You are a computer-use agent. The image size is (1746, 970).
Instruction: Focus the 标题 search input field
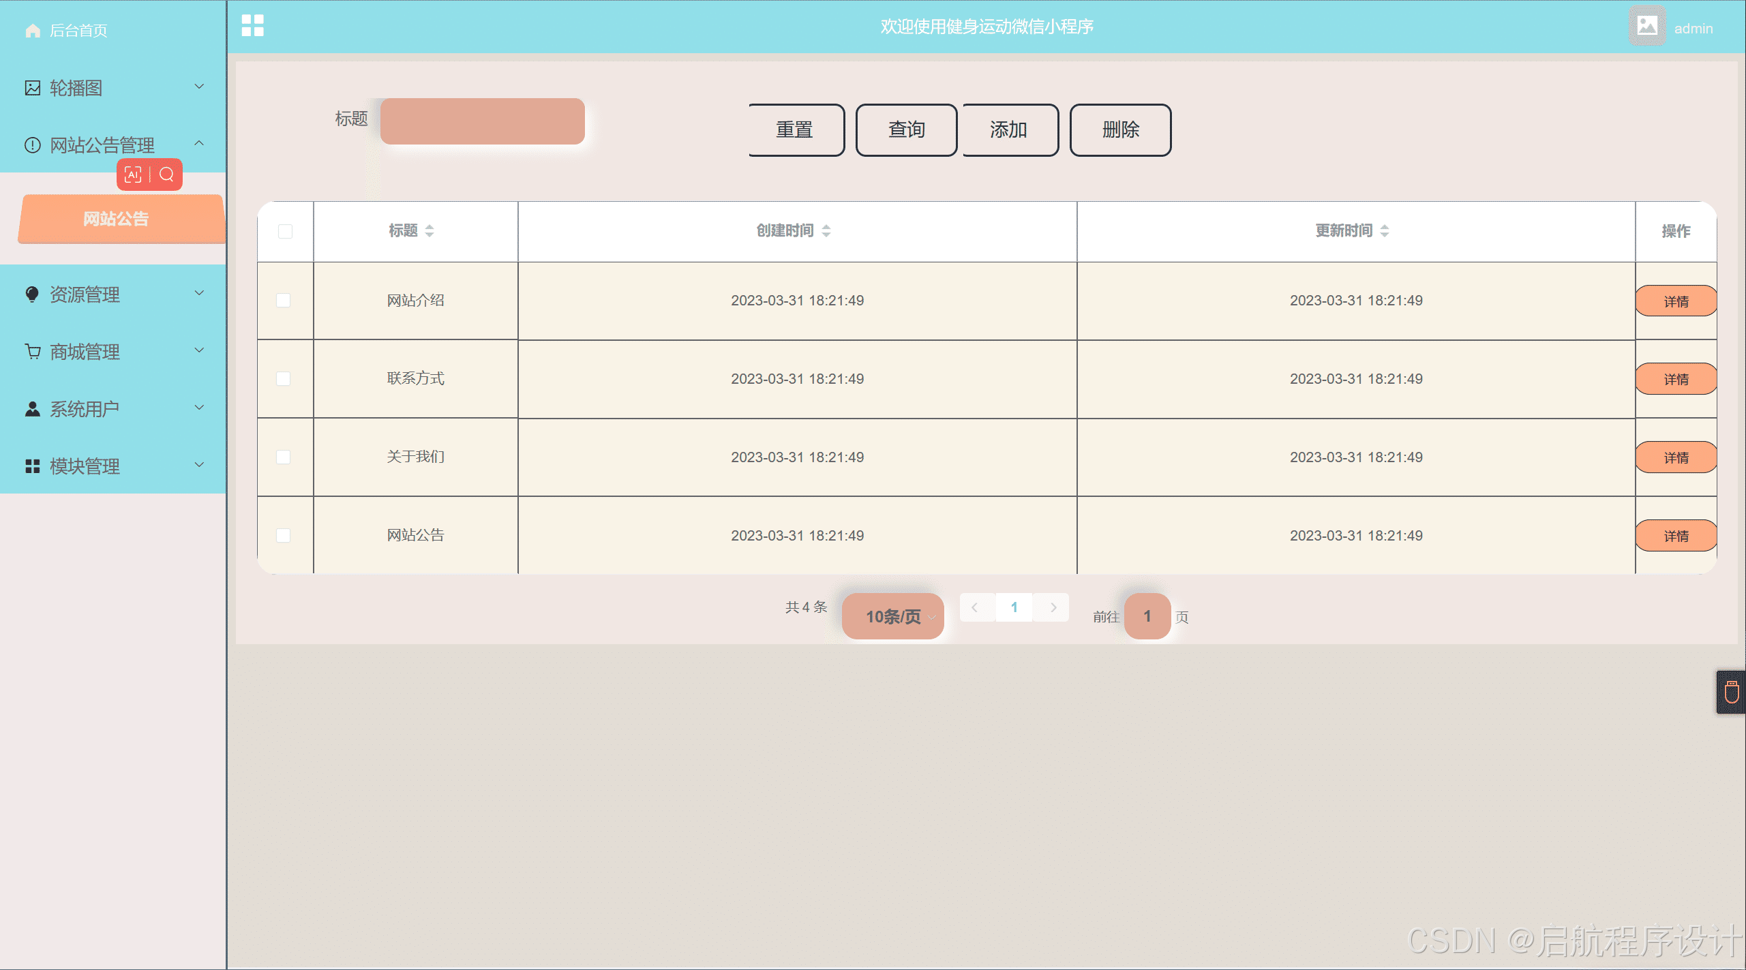coord(483,121)
